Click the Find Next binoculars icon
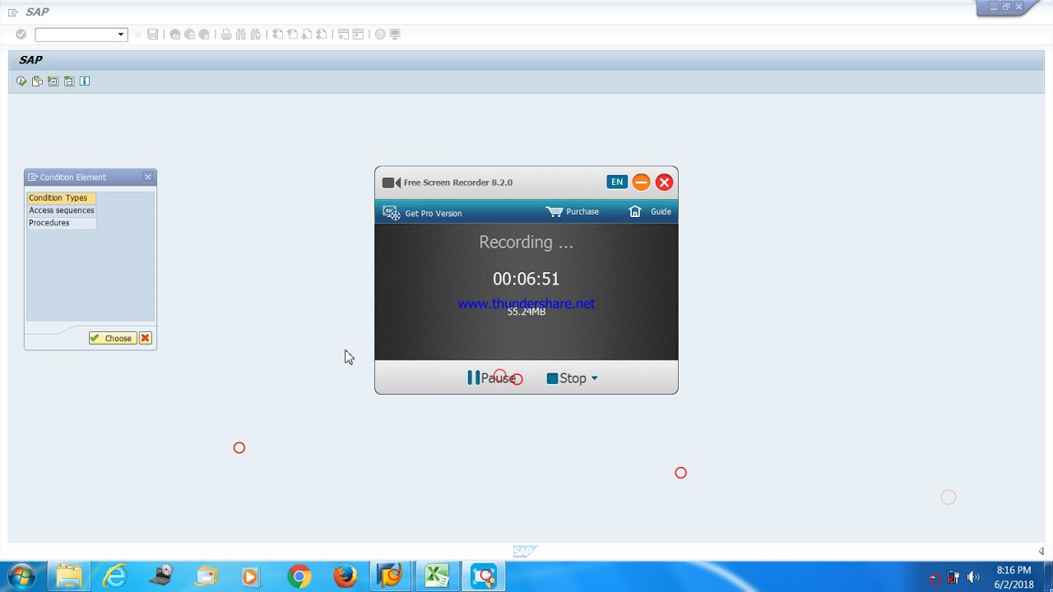Viewport: 1053px width, 592px height. pos(256,35)
